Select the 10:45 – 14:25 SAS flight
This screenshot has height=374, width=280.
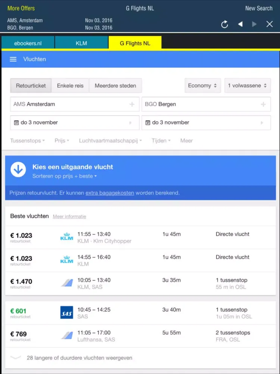click(140, 313)
